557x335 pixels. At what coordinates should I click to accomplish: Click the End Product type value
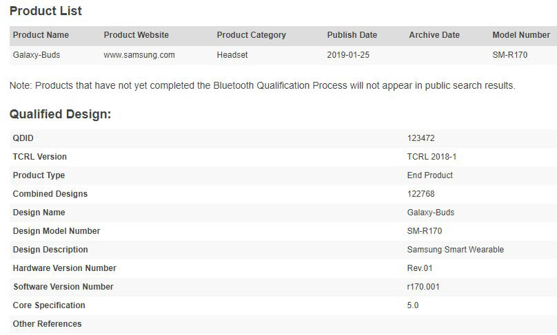pos(429,175)
